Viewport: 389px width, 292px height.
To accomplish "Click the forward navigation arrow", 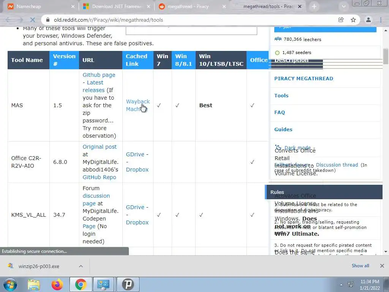I will pos(21,20).
